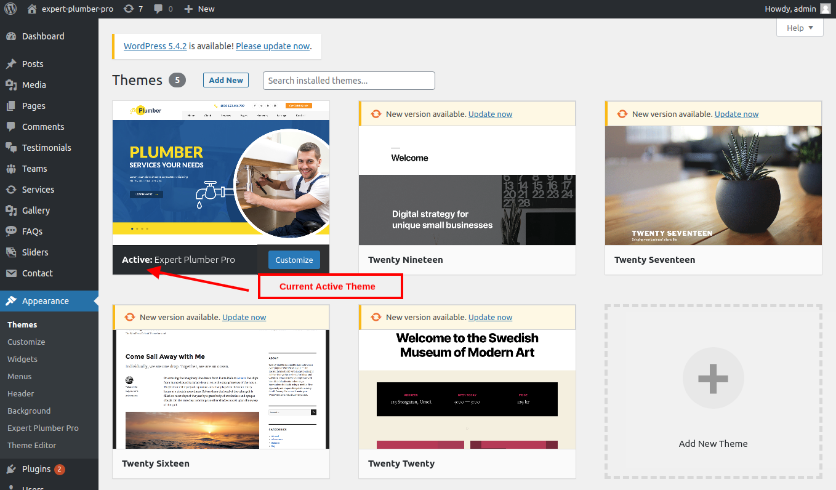Image resolution: width=836 pixels, height=490 pixels.
Task: Select the Gallery menu item
Action: [x=49, y=211]
